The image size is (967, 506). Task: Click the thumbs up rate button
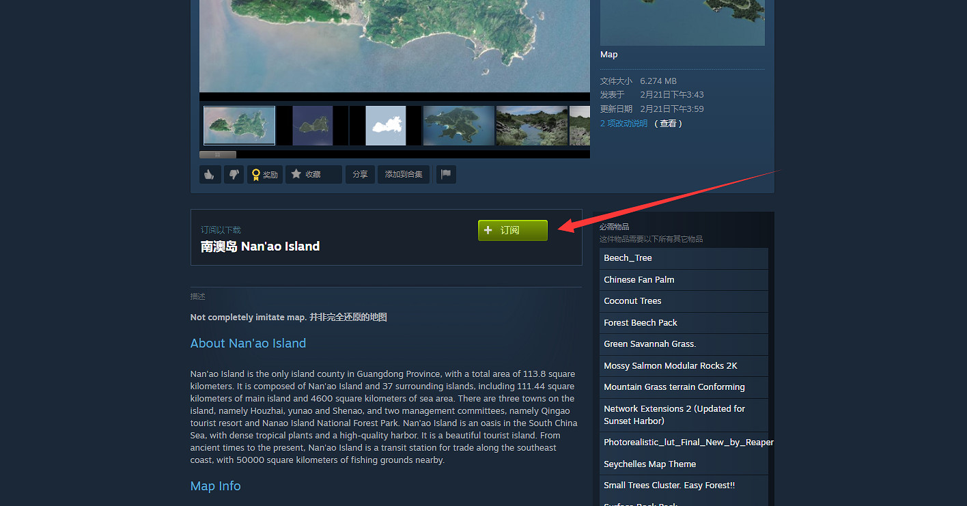[x=210, y=175]
